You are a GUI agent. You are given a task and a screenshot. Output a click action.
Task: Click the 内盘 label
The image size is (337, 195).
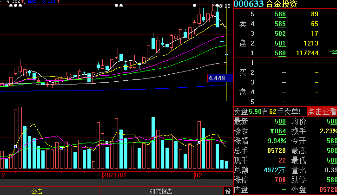point(241,189)
